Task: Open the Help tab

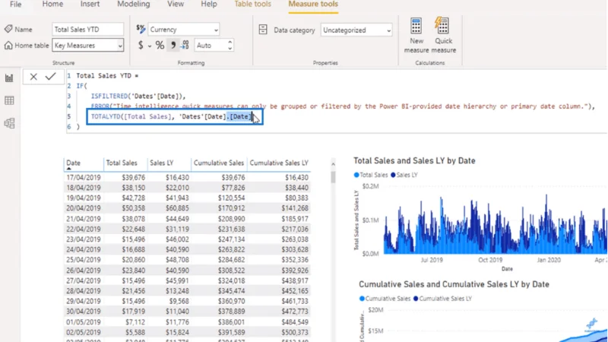Action: point(208,5)
